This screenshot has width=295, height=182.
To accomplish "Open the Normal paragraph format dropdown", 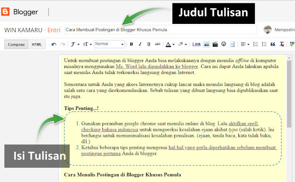I will pos(109,44).
